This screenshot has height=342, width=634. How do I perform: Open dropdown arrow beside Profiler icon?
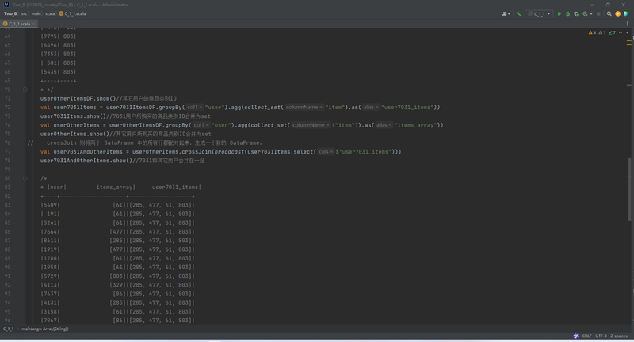(x=591, y=13)
